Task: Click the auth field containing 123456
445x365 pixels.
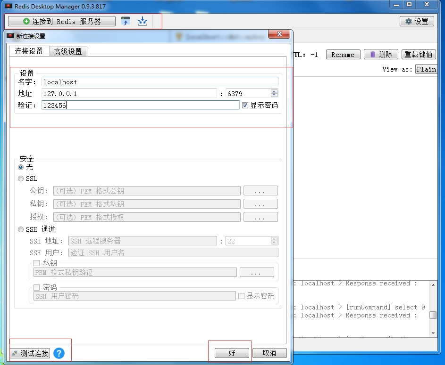Action: click(x=141, y=105)
